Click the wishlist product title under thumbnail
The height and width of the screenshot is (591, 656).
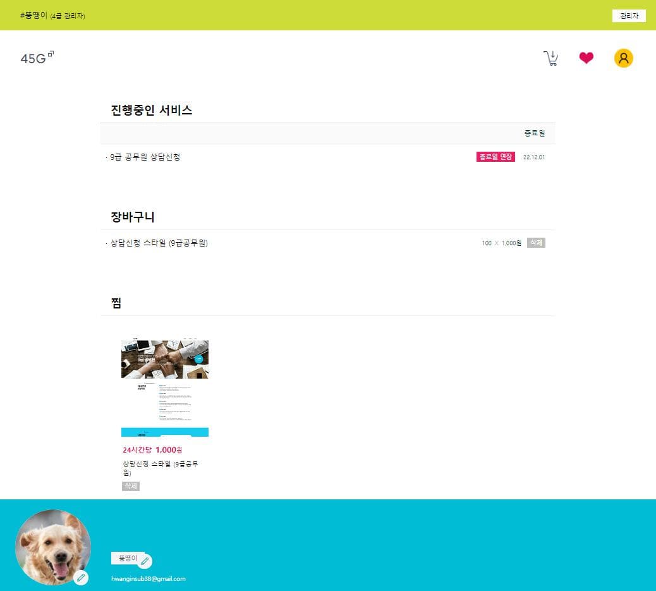[161, 468]
